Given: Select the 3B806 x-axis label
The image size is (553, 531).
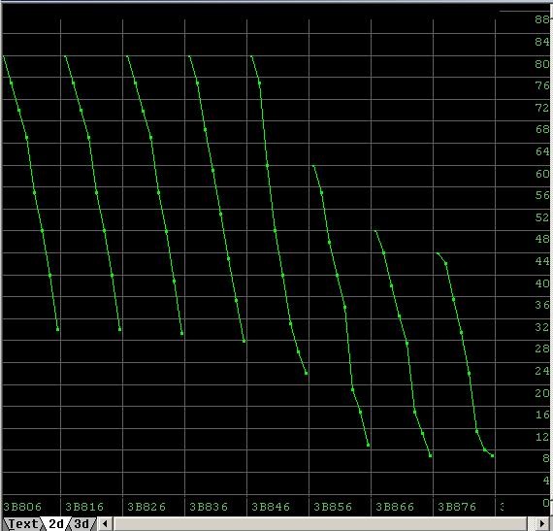Looking at the screenshot, I should (22, 507).
